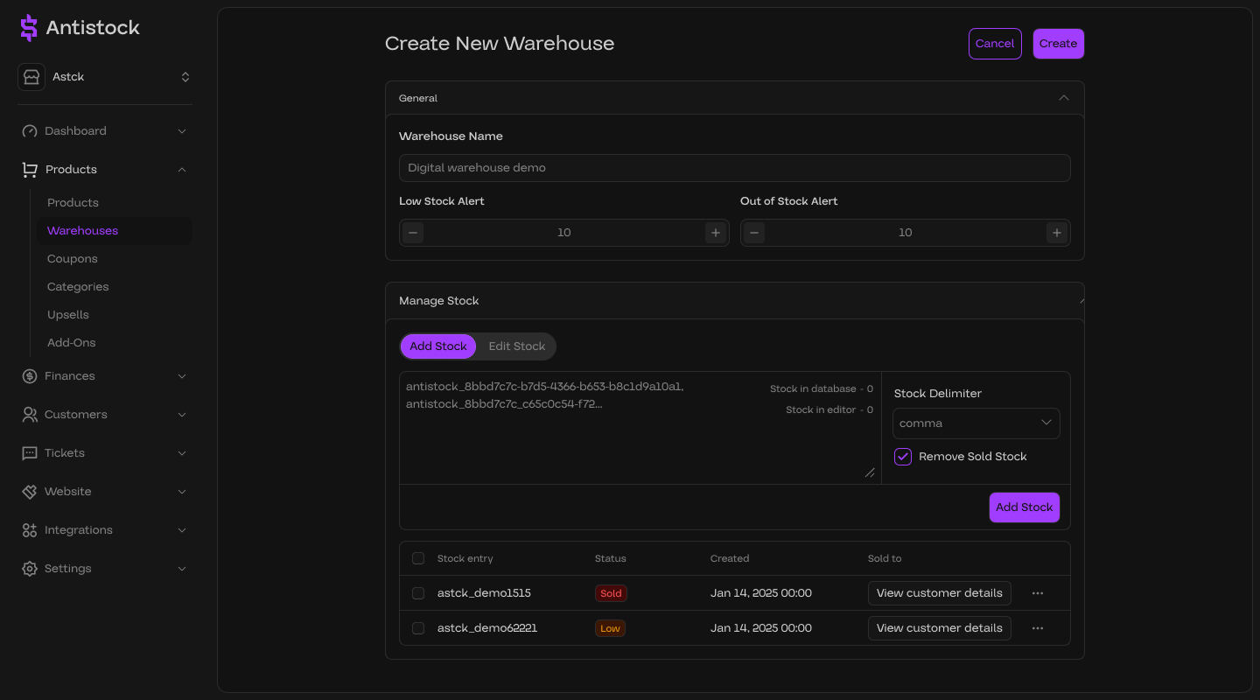Click the Settings gear icon
The width and height of the screenshot is (1260, 700).
tap(30, 569)
